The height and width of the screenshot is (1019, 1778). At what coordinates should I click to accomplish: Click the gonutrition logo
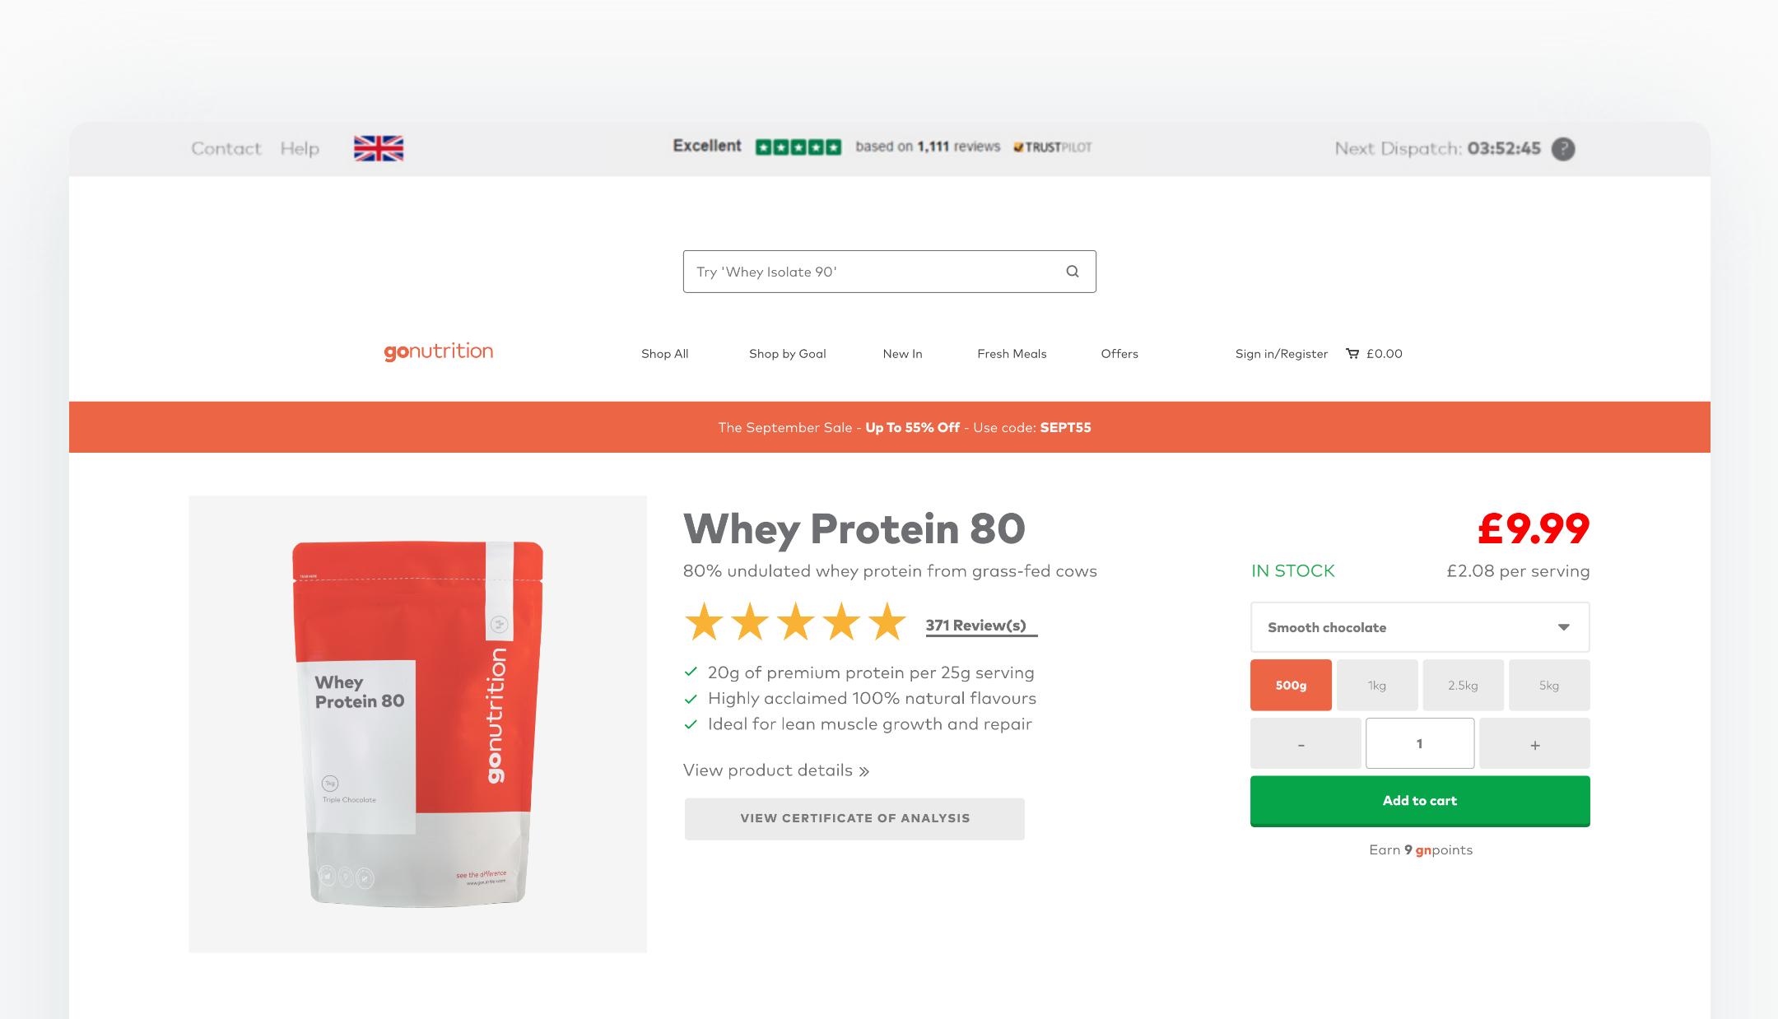pyautogui.click(x=439, y=352)
